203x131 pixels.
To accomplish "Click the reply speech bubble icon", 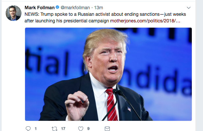I will pyautogui.click(x=28, y=129).
